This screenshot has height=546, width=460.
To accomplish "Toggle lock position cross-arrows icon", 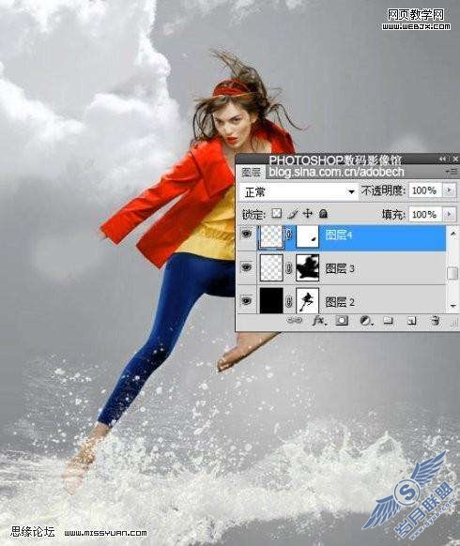I will [x=308, y=214].
